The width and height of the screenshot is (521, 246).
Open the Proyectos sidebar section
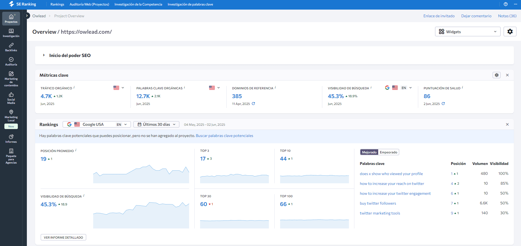pos(11,19)
